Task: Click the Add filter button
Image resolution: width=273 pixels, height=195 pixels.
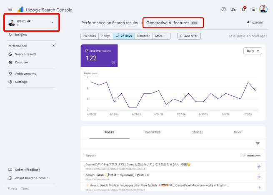Action: [x=189, y=36]
